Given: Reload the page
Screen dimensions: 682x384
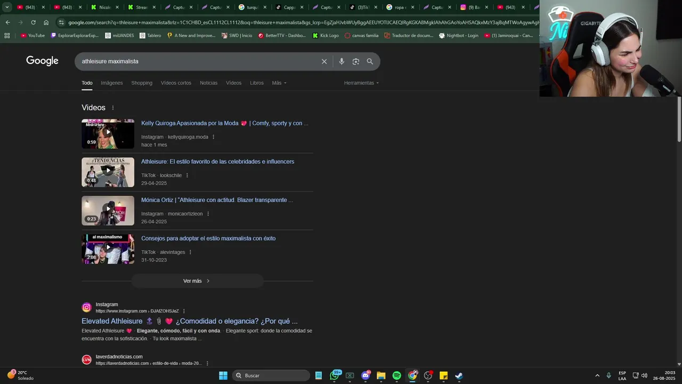Looking at the screenshot, I should (x=33, y=22).
